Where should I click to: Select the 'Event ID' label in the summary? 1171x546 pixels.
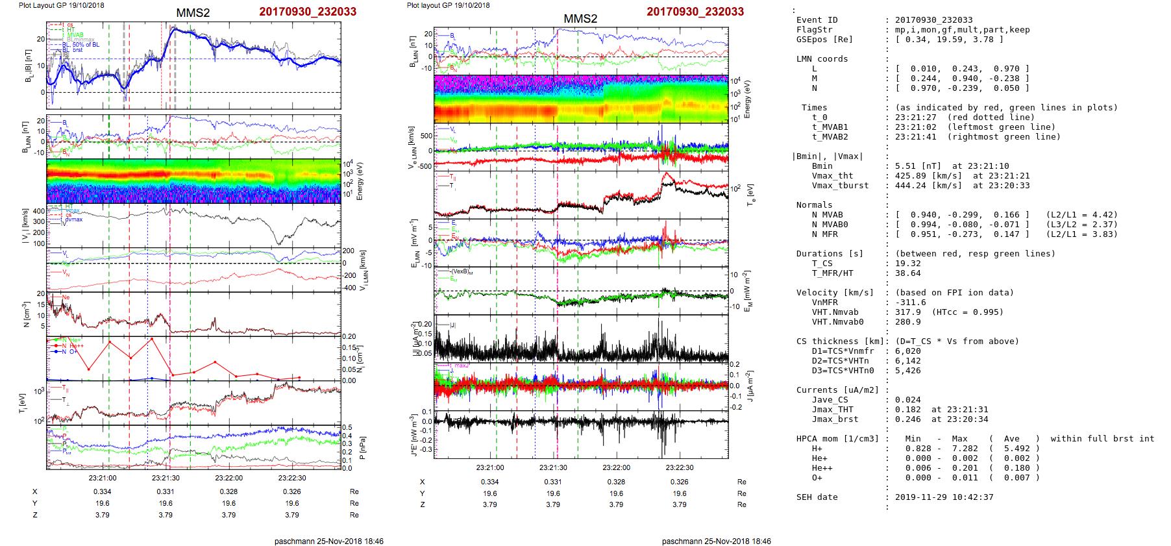(817, 20)
